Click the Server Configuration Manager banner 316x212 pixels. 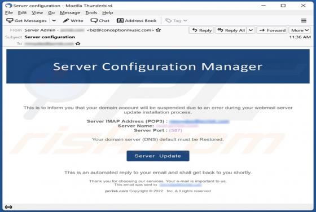(x=158, y=66)
